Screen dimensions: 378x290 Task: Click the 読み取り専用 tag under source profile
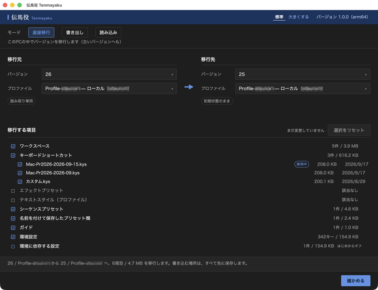[x=21, y=101]
